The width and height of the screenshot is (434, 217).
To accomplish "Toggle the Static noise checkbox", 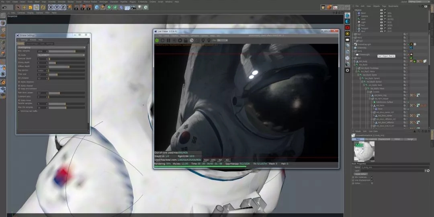I will 19,100.
